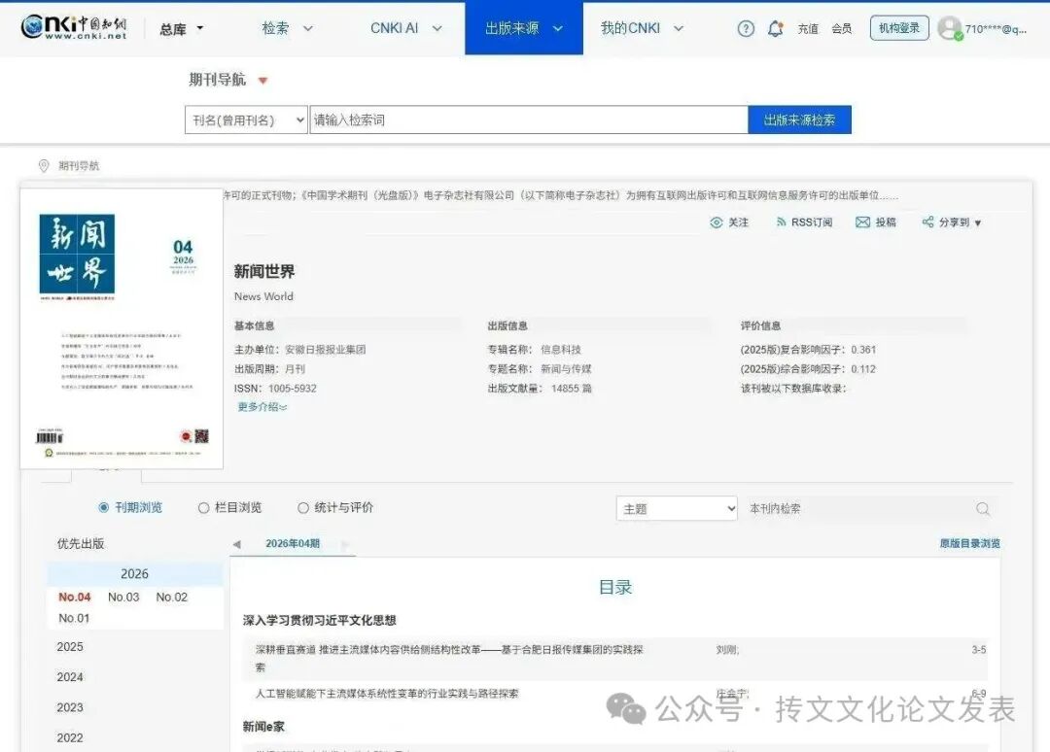Viewport: 1050px width, 752px height.
Task: Open the 刊名(曾用刊名) select box
Action: (246, 120)
